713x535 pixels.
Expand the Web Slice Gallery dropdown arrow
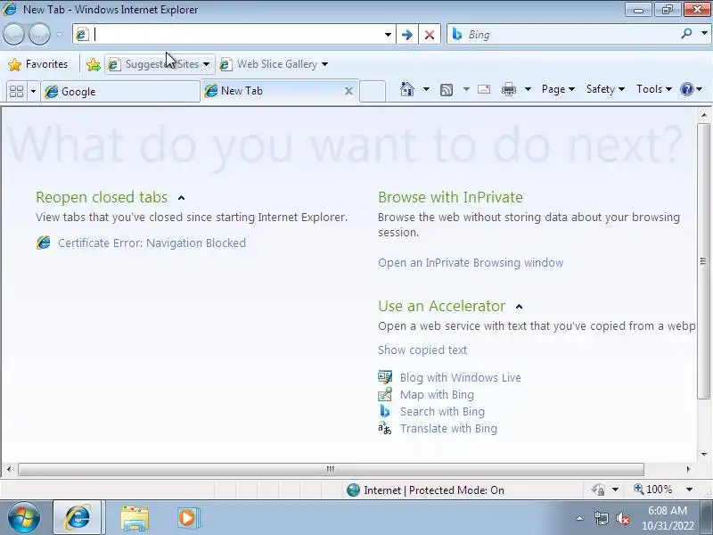click(x=324, y=64)
